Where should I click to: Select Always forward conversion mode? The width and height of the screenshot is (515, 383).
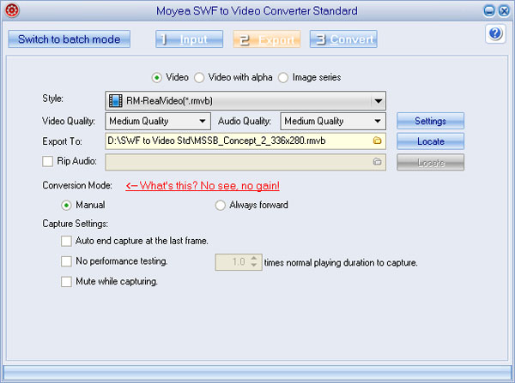pos(220,206)
